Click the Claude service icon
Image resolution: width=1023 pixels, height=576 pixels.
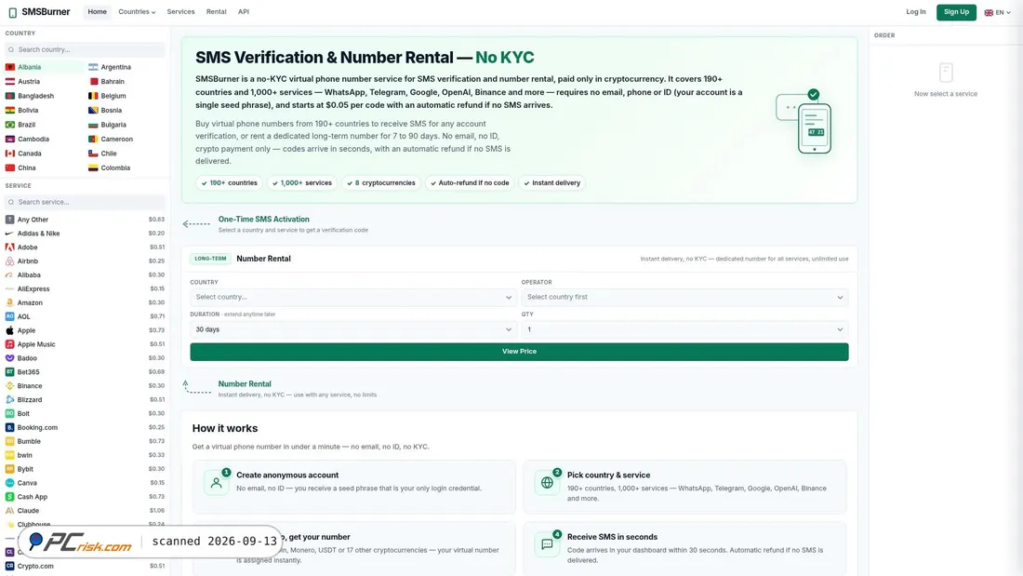[x=10, y=511]
